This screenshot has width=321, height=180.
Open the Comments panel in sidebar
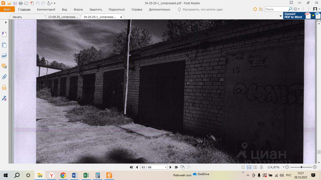[x=4, y=66]
